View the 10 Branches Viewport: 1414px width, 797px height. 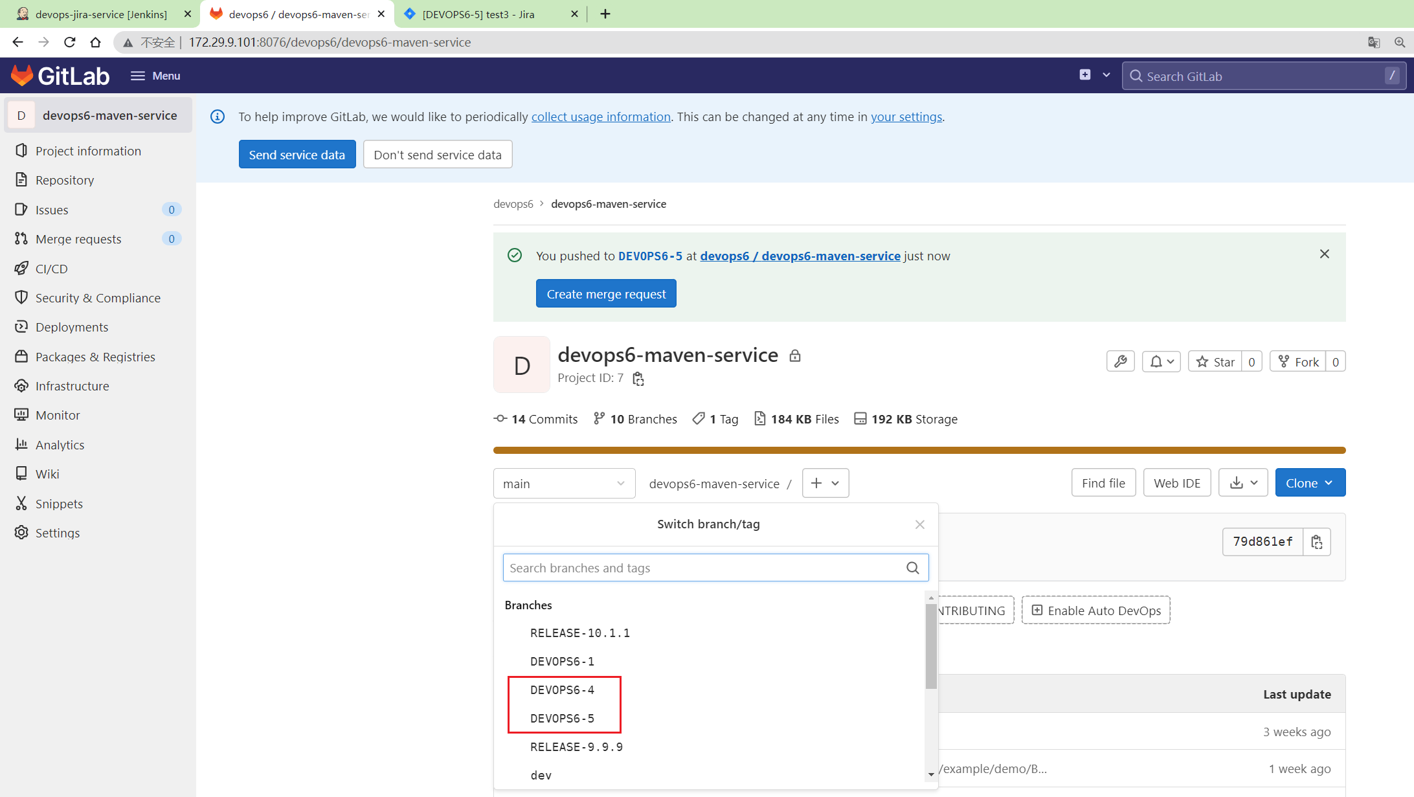pos(635,419)
